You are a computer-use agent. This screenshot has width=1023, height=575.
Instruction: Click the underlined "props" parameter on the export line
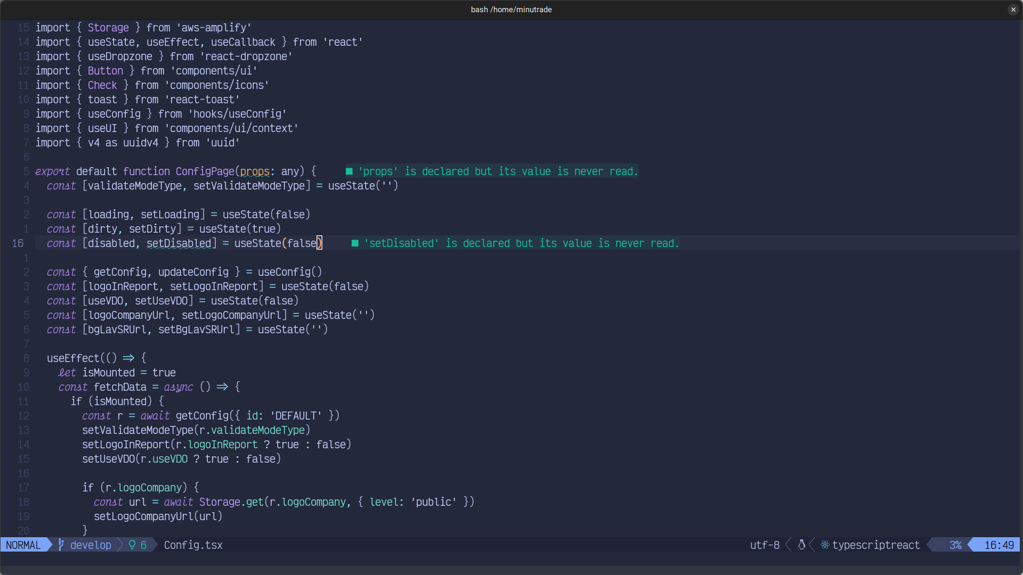point(255,171)
